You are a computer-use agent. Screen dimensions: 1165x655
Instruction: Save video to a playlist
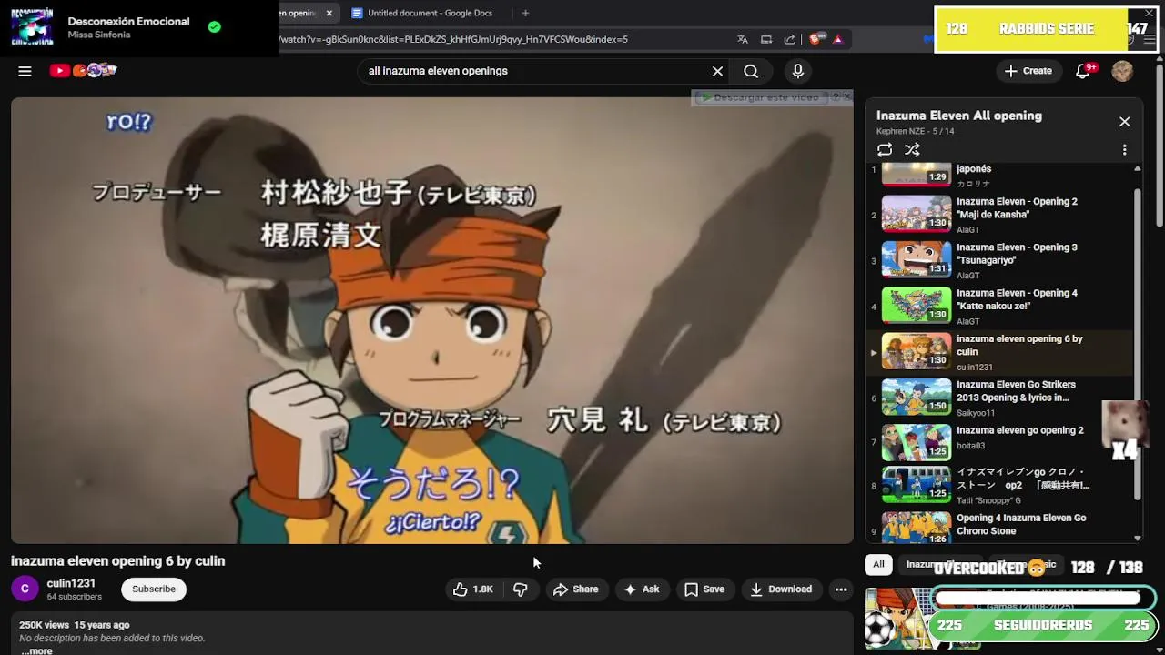pyautogui.click(x=704, y=589)
